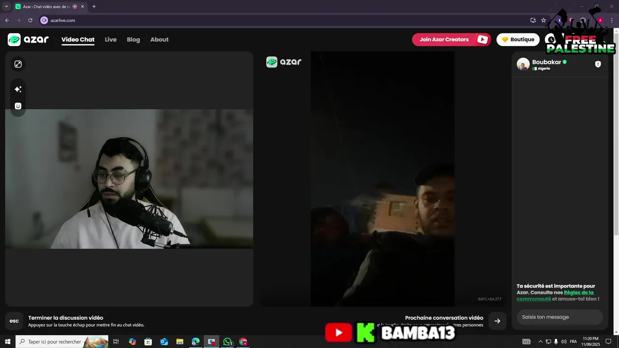
Task: Open the Windows Start menu
Action: (8, 342)
